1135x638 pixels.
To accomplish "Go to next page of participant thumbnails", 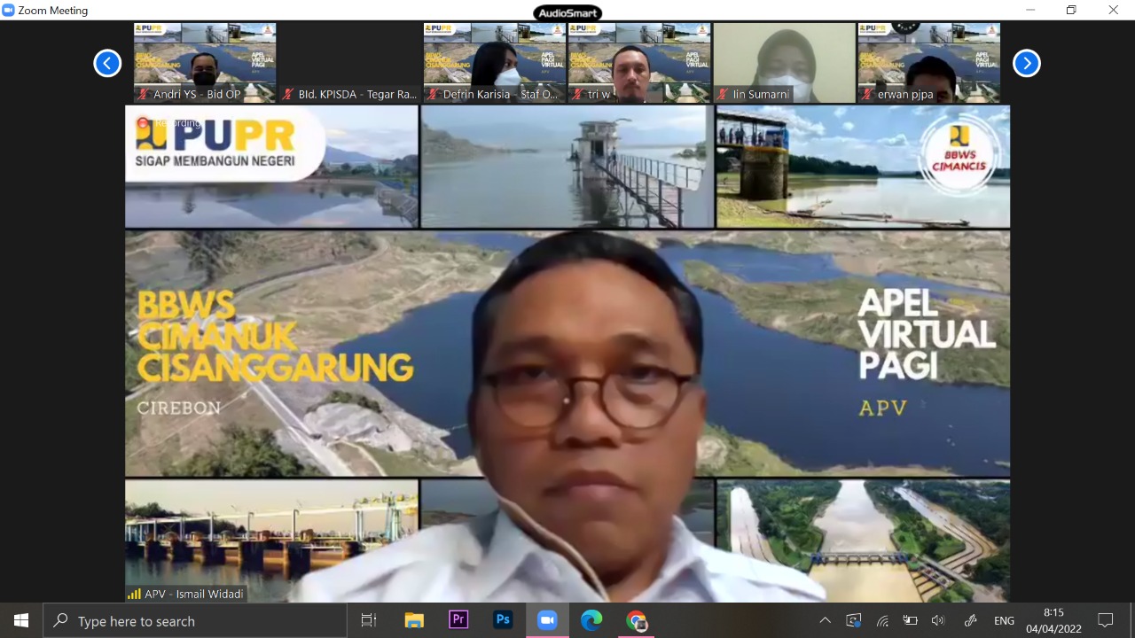I will tap(1026, 63).
